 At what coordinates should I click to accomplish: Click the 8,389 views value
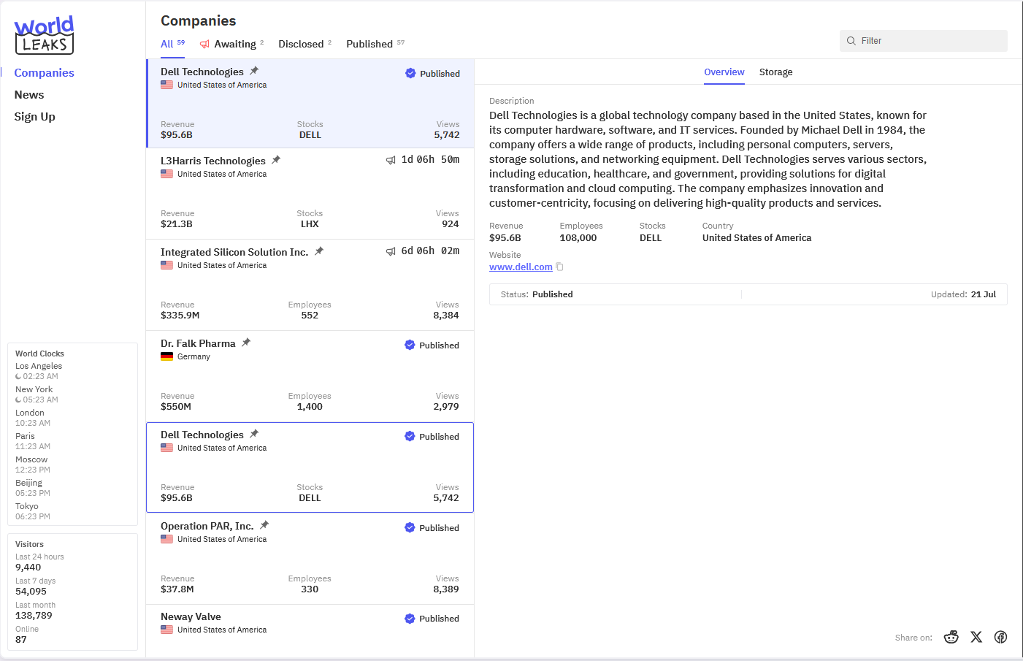pyautogui.click(x=446, y=589)
